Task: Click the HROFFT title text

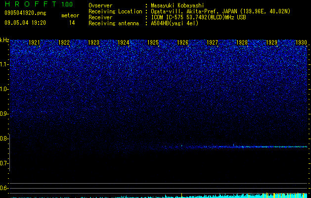Action: (31, 4)
